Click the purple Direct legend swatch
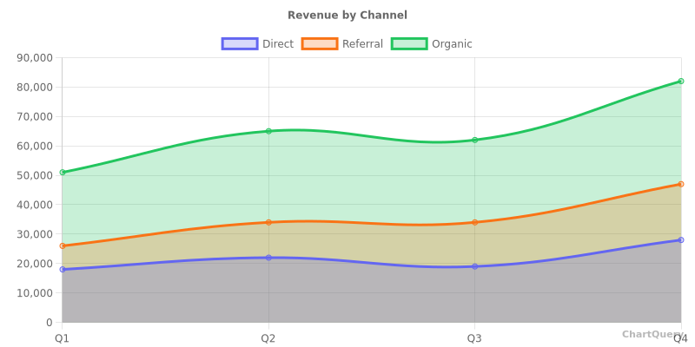 click(240, 44)
